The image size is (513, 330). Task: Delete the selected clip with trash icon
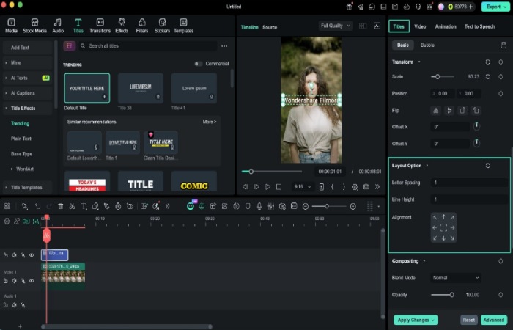tap(61, 206)
